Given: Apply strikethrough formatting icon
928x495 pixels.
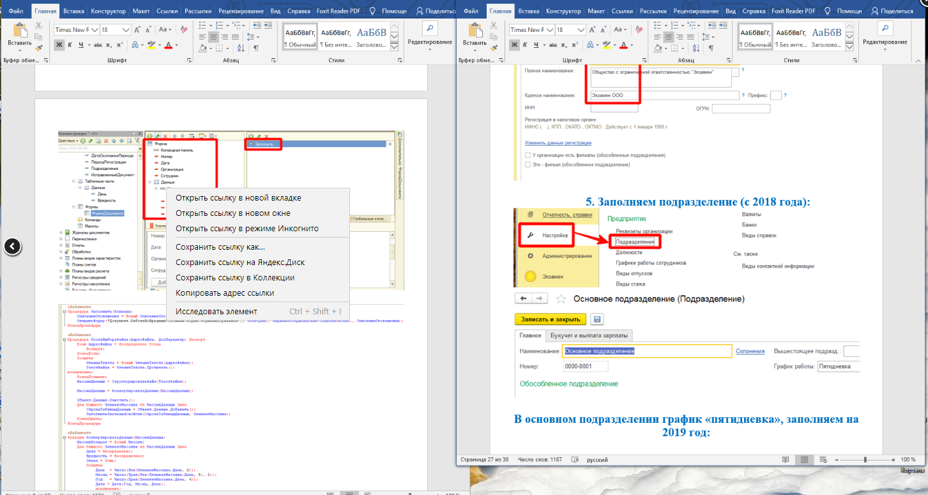Looking at the screenshot, I should coord(98,45).
